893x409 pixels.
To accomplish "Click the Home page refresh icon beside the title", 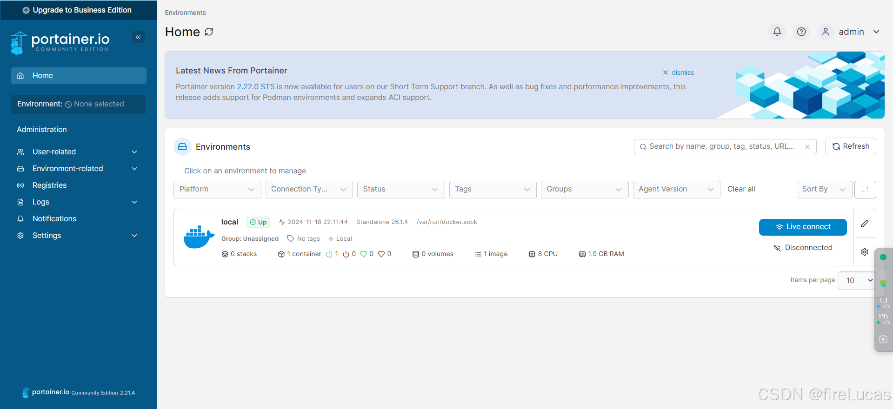I will point(209,32).
